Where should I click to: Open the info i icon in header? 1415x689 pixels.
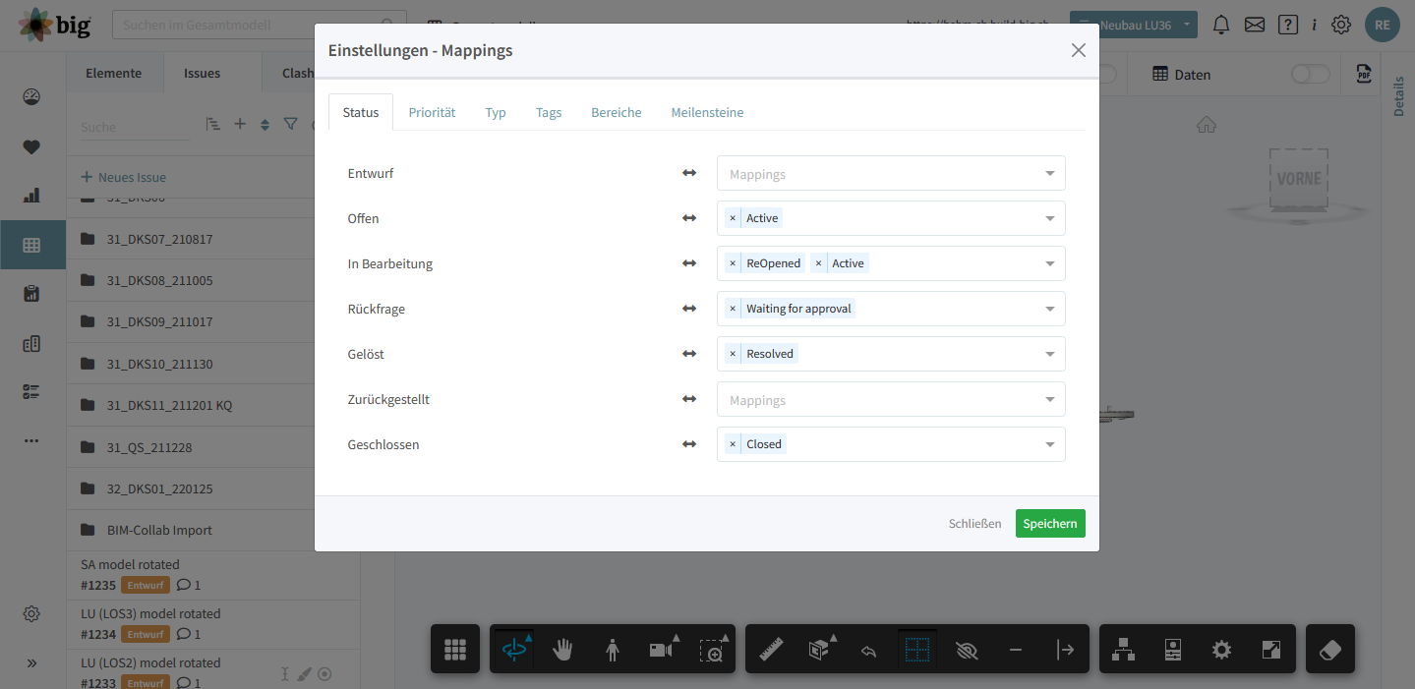[x=1314, y=25]
